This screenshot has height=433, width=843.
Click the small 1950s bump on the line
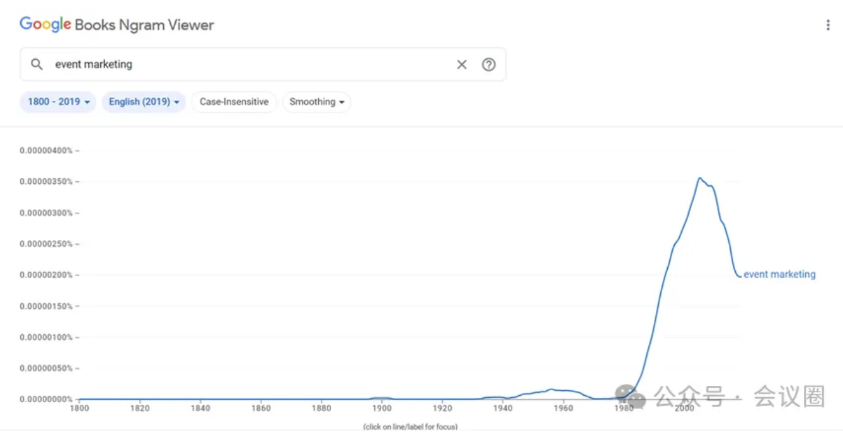click(x=551, y=390)
